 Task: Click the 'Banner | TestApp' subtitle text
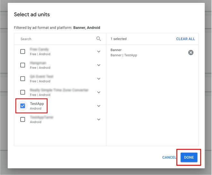point(124,55)
